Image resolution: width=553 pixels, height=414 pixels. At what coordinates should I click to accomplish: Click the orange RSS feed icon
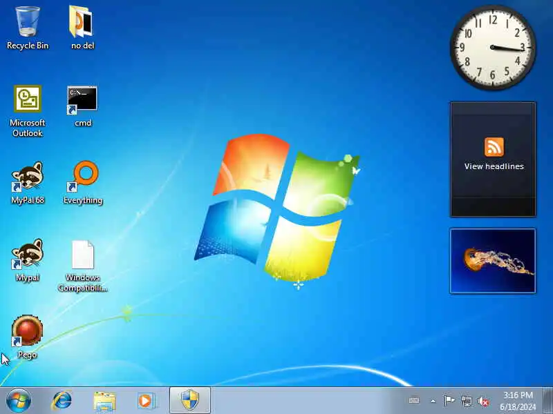click(x=494, y=147)
